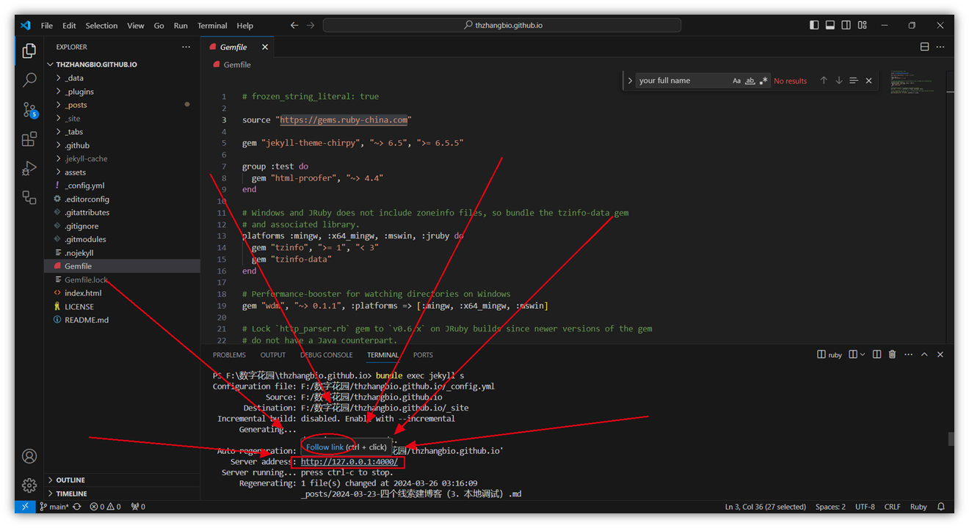Open terminal panel's more actions ellipsis
This screenshot has height=528, width=969.
908,355
